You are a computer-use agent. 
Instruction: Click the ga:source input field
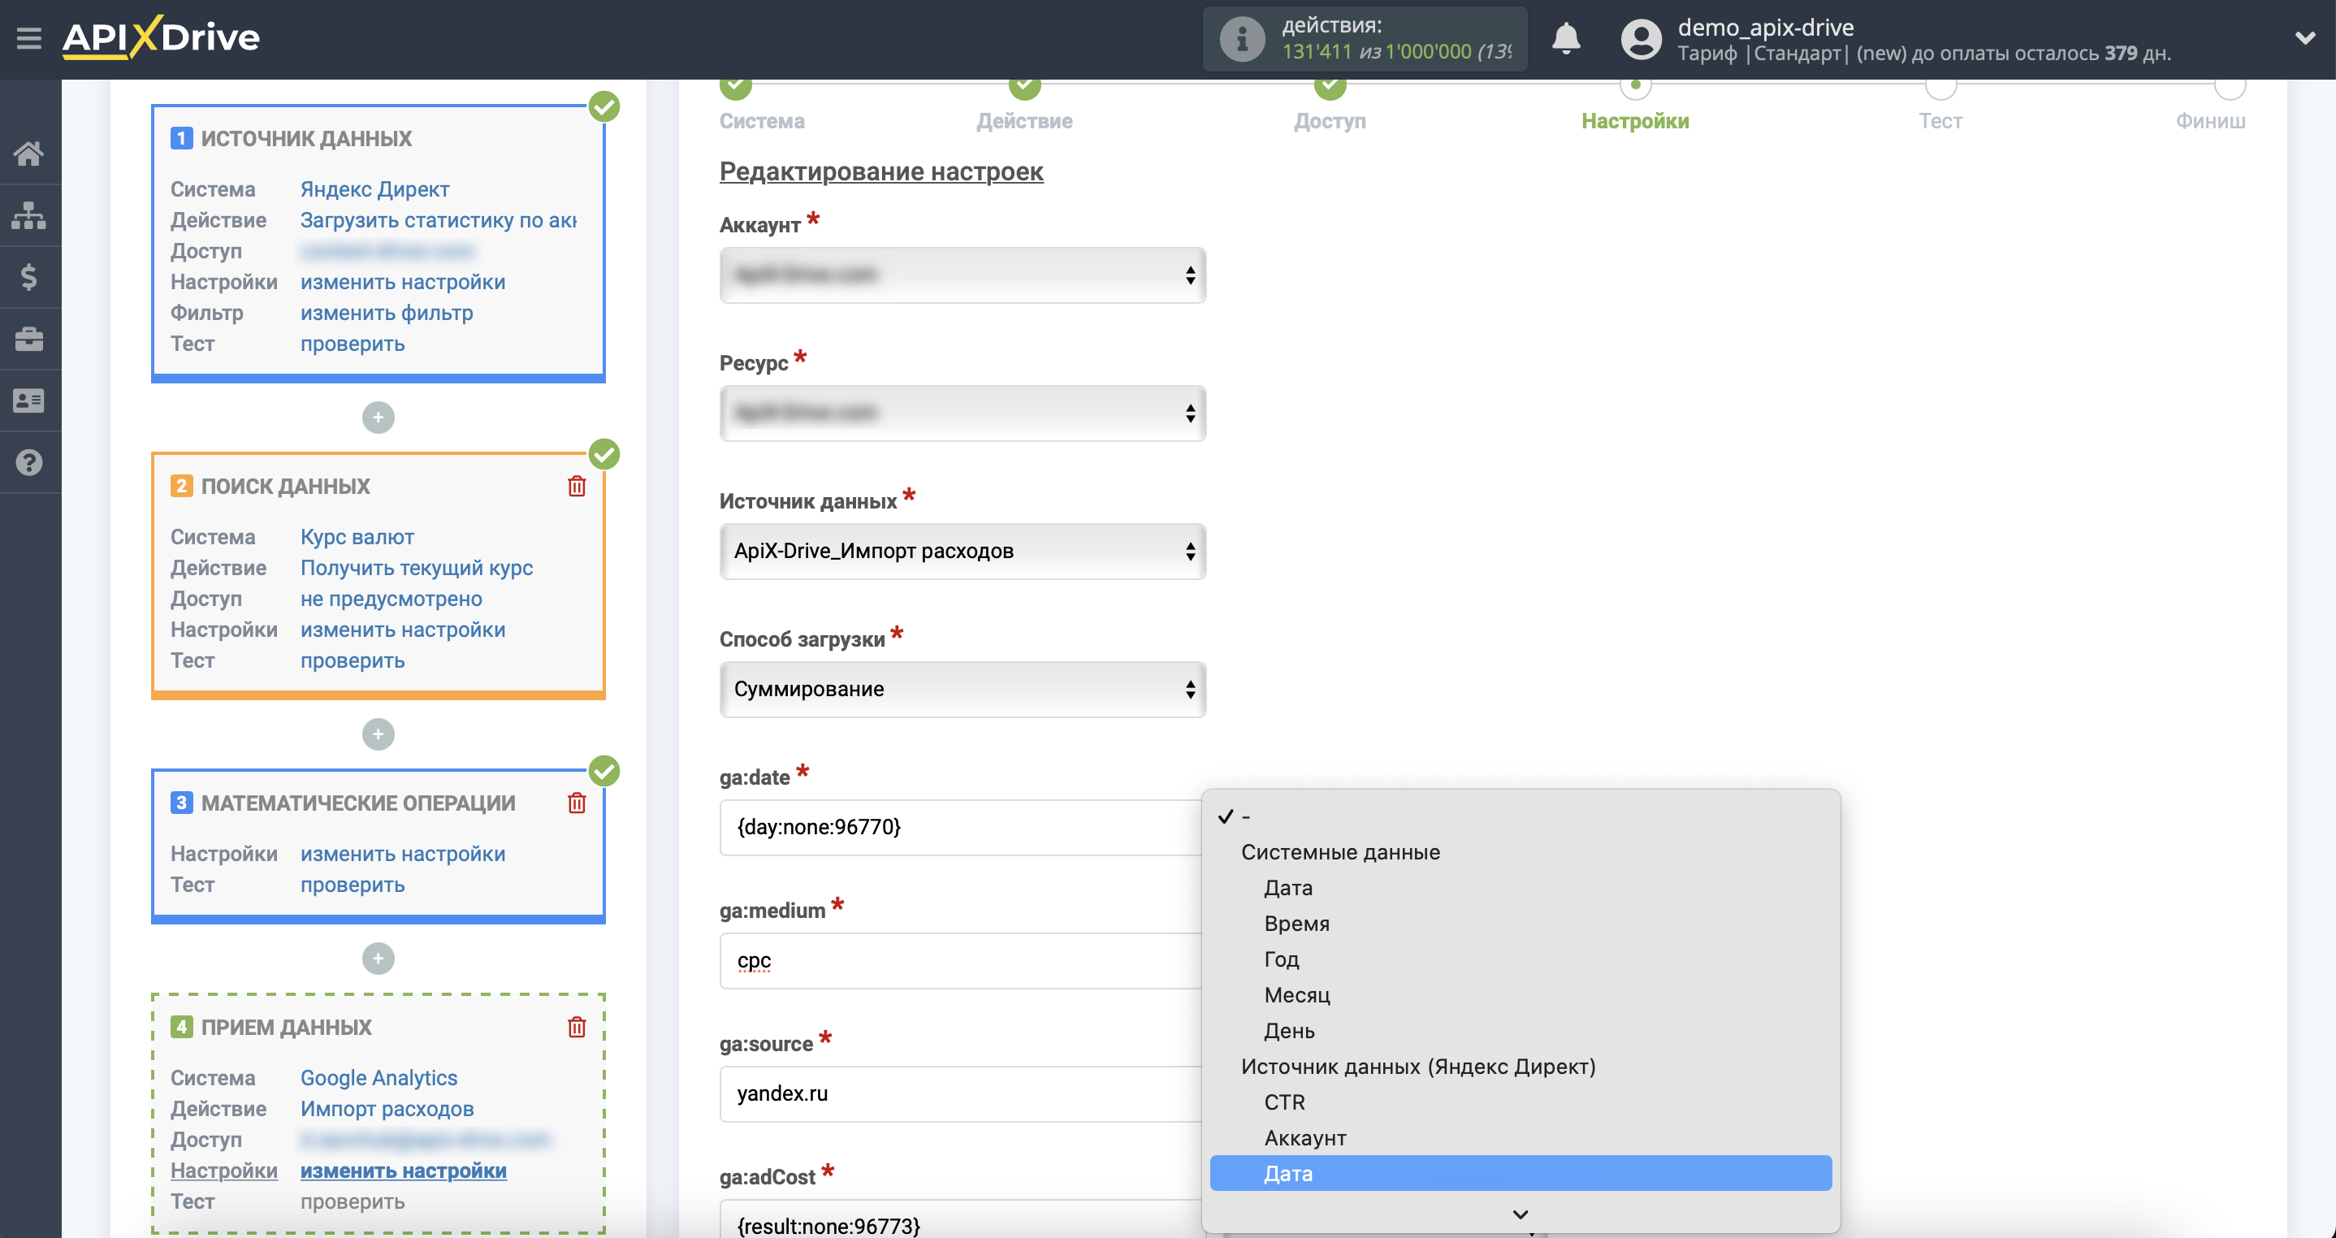point(961,1093)
